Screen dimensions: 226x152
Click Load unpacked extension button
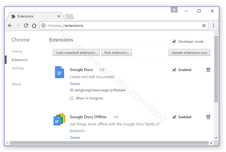pyautogui.click(x=76, y=53)
